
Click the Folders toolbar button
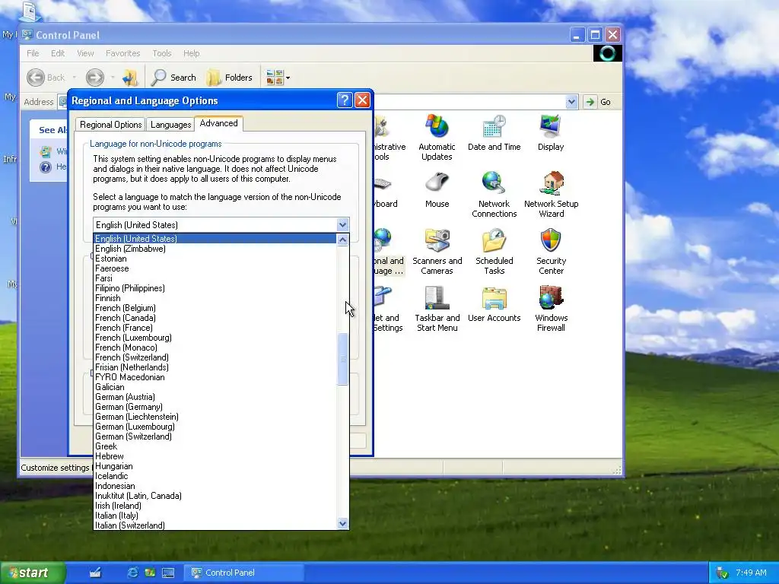229,78
